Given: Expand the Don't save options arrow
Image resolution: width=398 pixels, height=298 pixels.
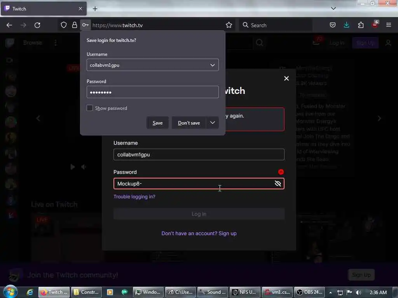Looking at the screenshot, I should [213, 123].
